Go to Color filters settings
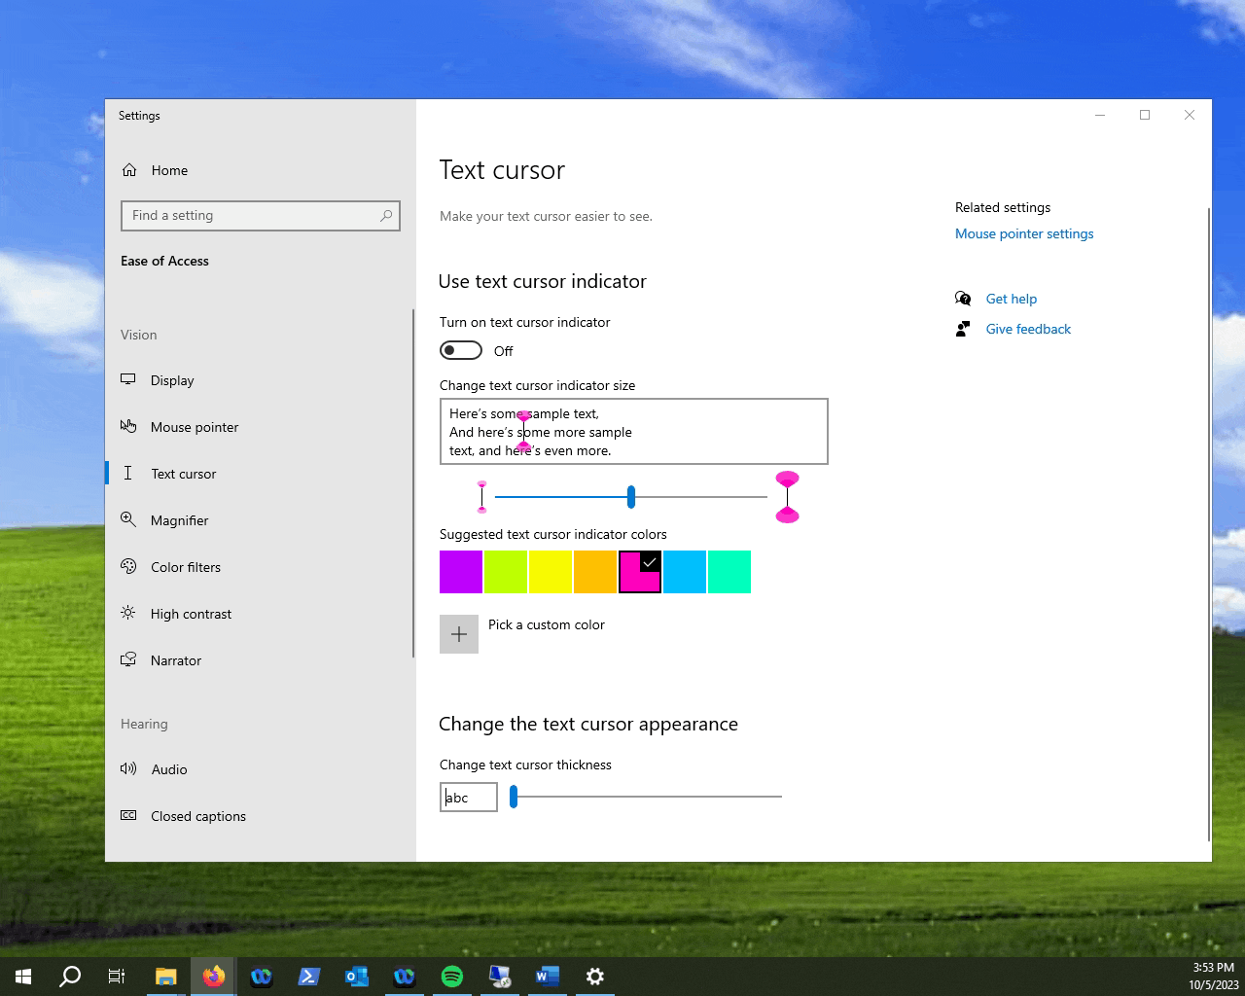 click(x=185, y=567)
